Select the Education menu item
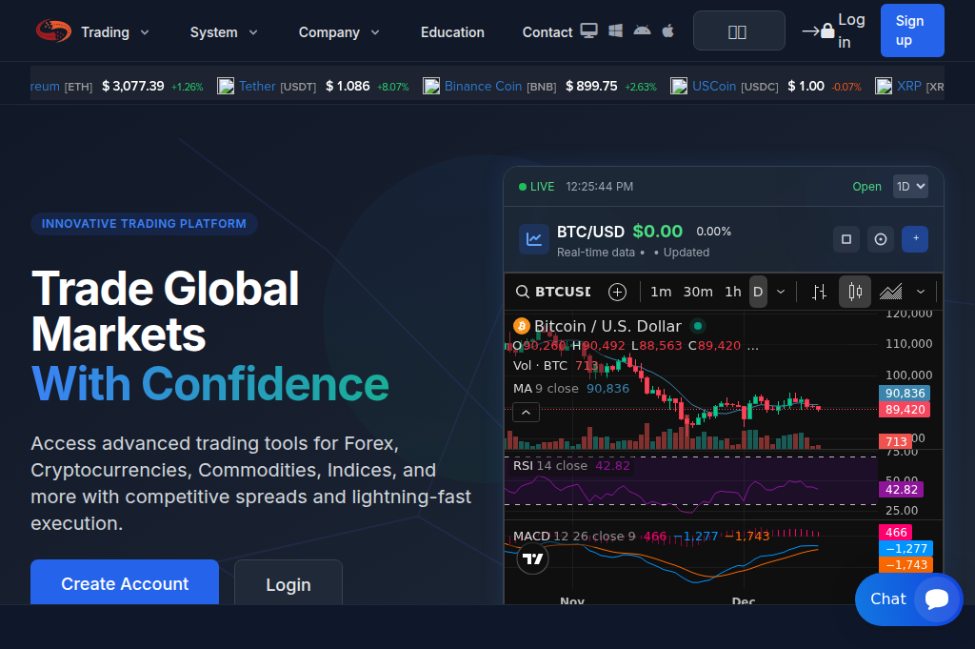This screenshot has width=975, height=649. (452, 31)
